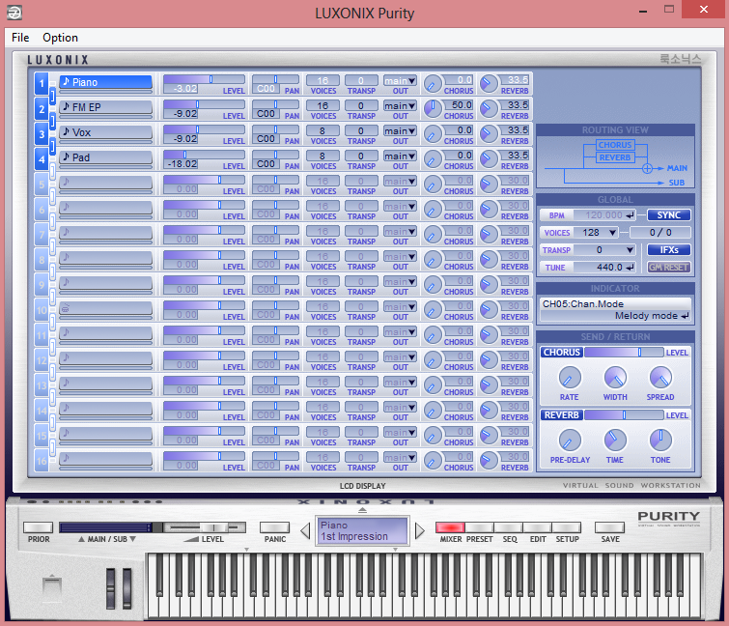Click the Chorus SPREAD knob

tap(660, 377)
